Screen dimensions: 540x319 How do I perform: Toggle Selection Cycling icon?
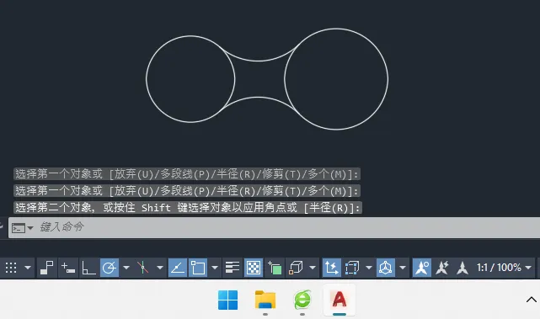pyautogui.click(x=275, y=268)
